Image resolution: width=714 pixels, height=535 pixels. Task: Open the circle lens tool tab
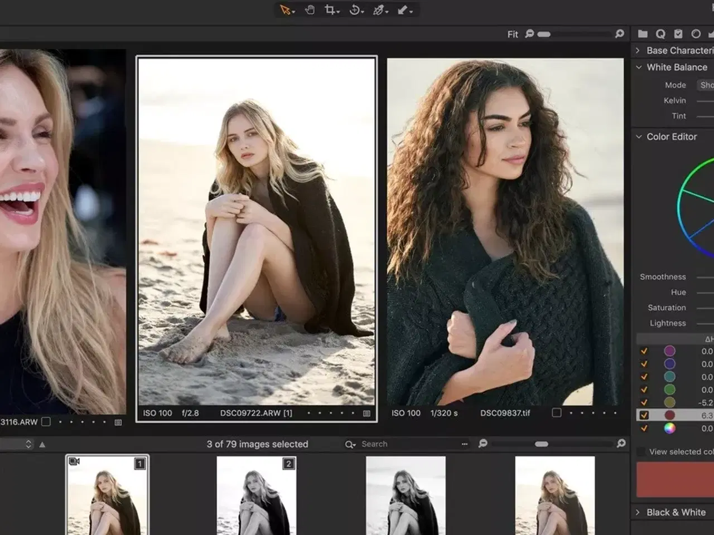coord(696,34)
